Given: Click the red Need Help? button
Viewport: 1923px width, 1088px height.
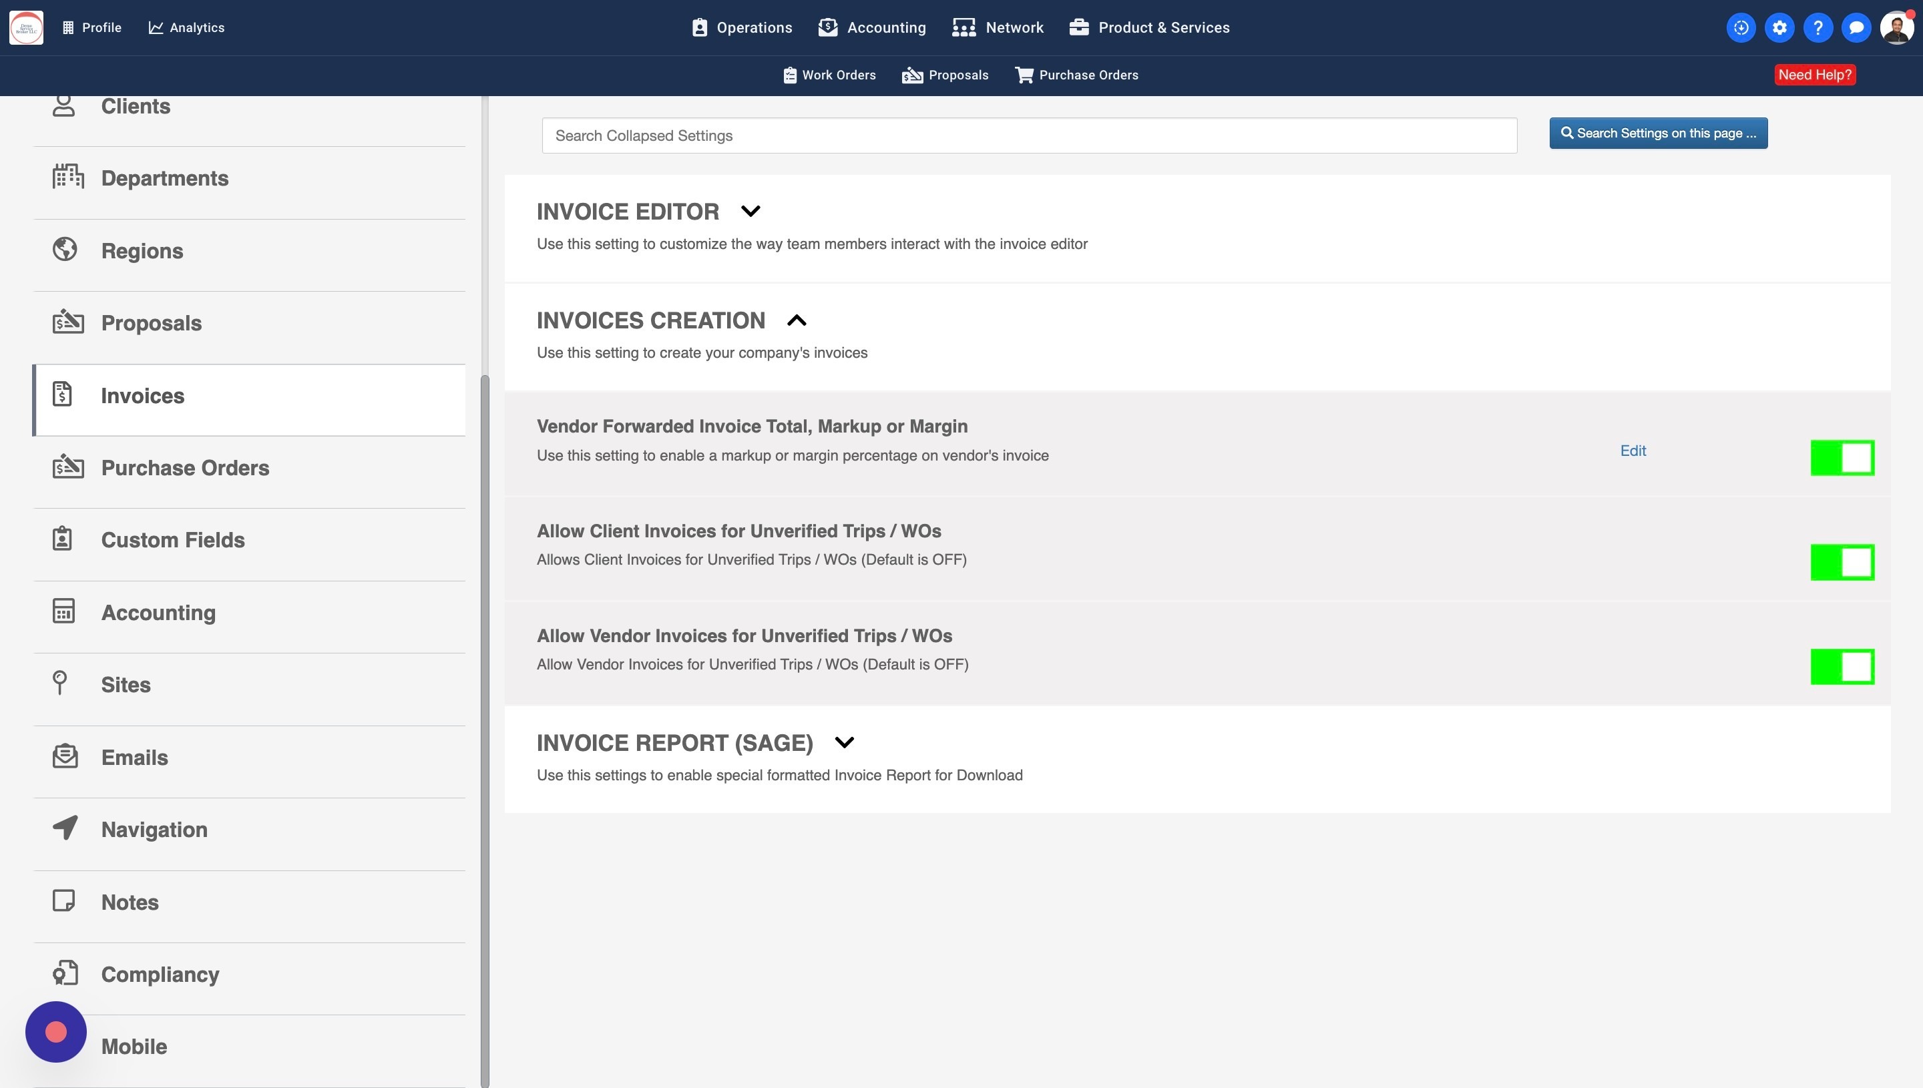Looking at the screenshot, I should pyautogui.click(x=1815, y=75).
